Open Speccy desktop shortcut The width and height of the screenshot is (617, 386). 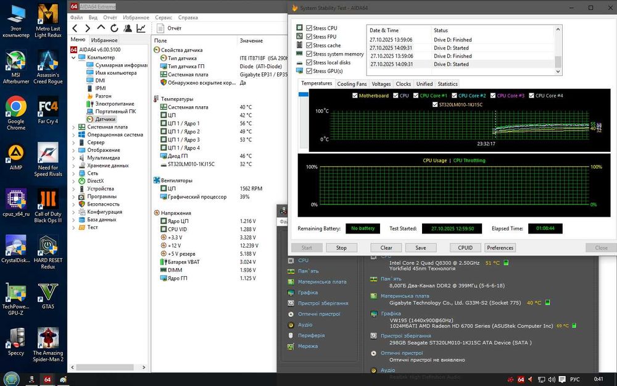point(16,342)
